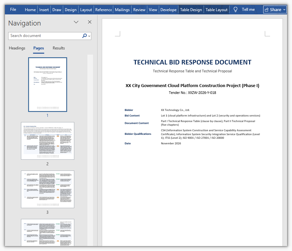The image size is (292, 251).
Task: Open the Developer ribbon tab
Action: coord(168,10)
